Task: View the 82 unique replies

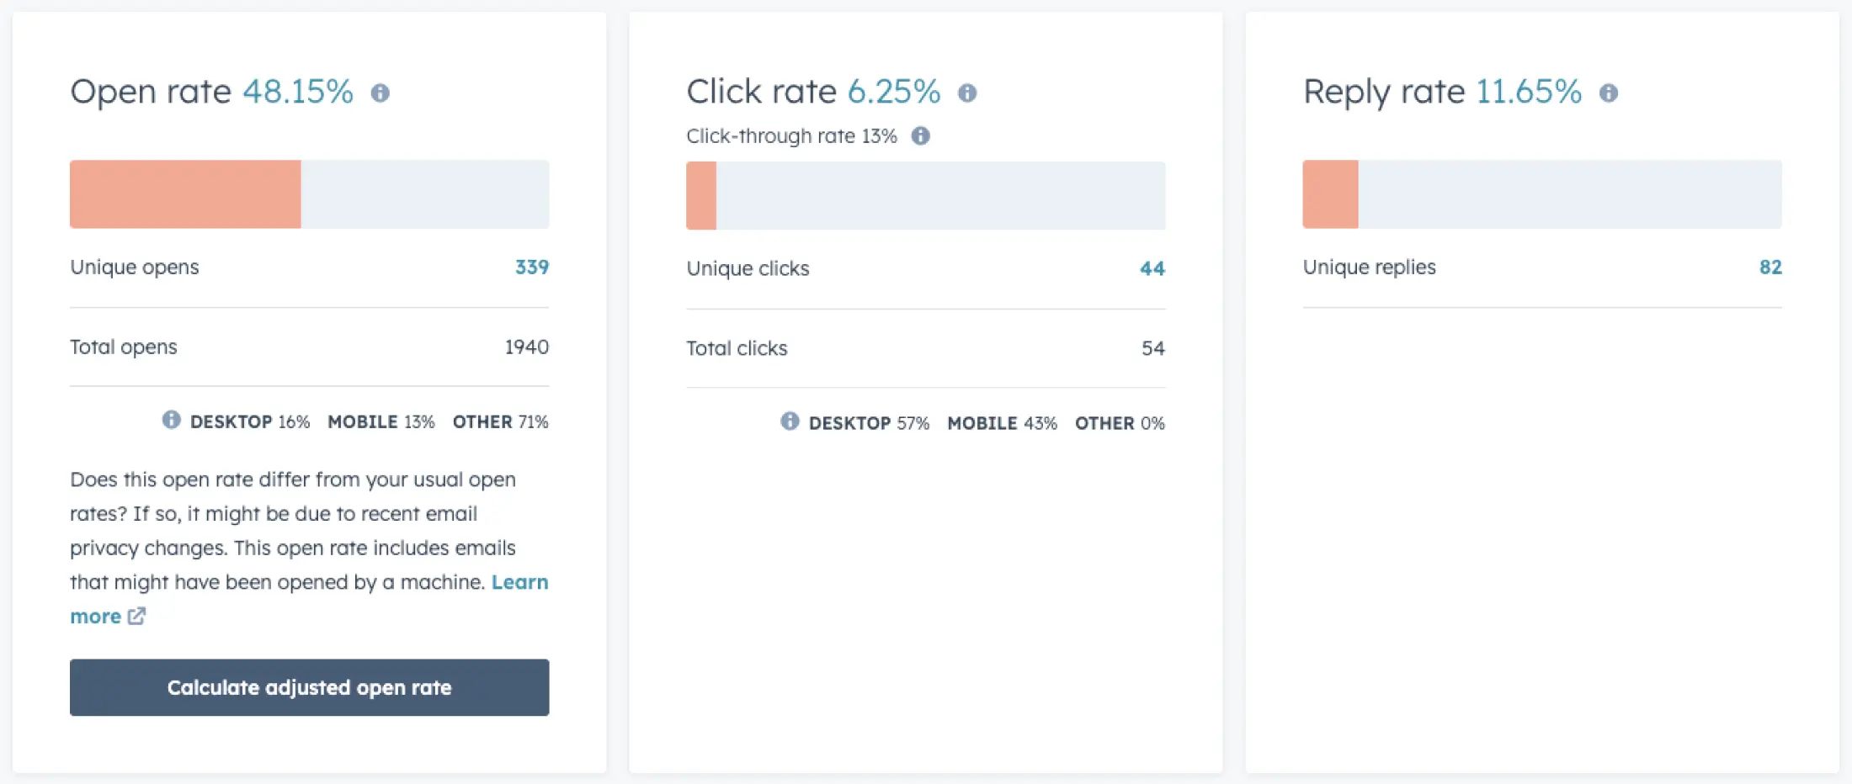Action: 1770,267
